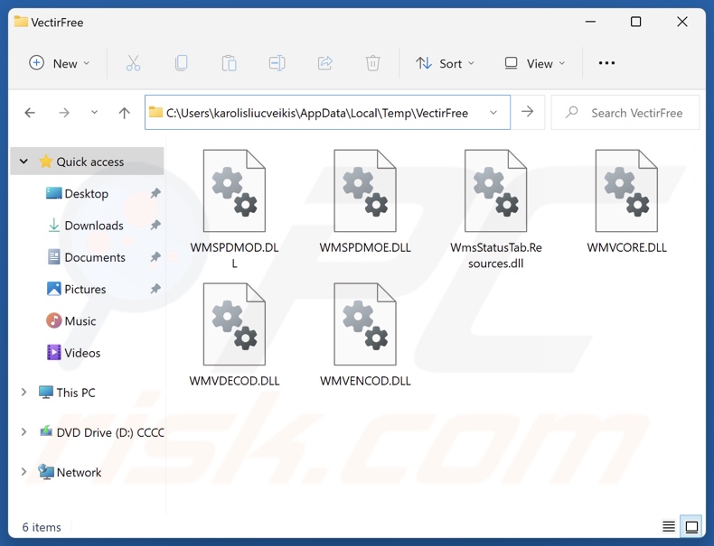This screenshot has height=546, width=714.
Task: Click the WMVDECOD.DLL file name label
Action: click(234, 381)
